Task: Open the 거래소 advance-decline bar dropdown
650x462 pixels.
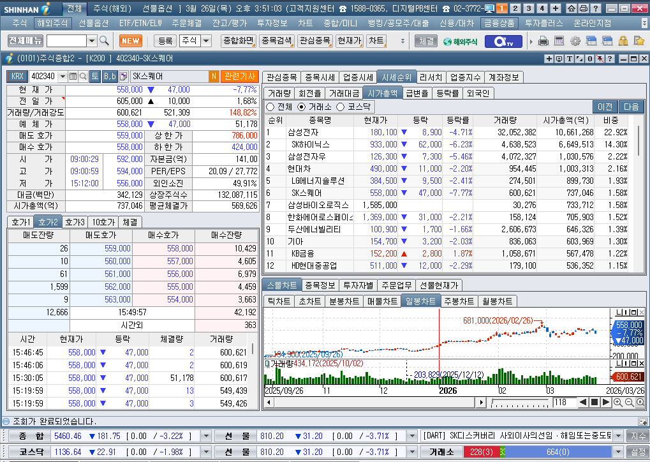Action: [x=618, y=452]
